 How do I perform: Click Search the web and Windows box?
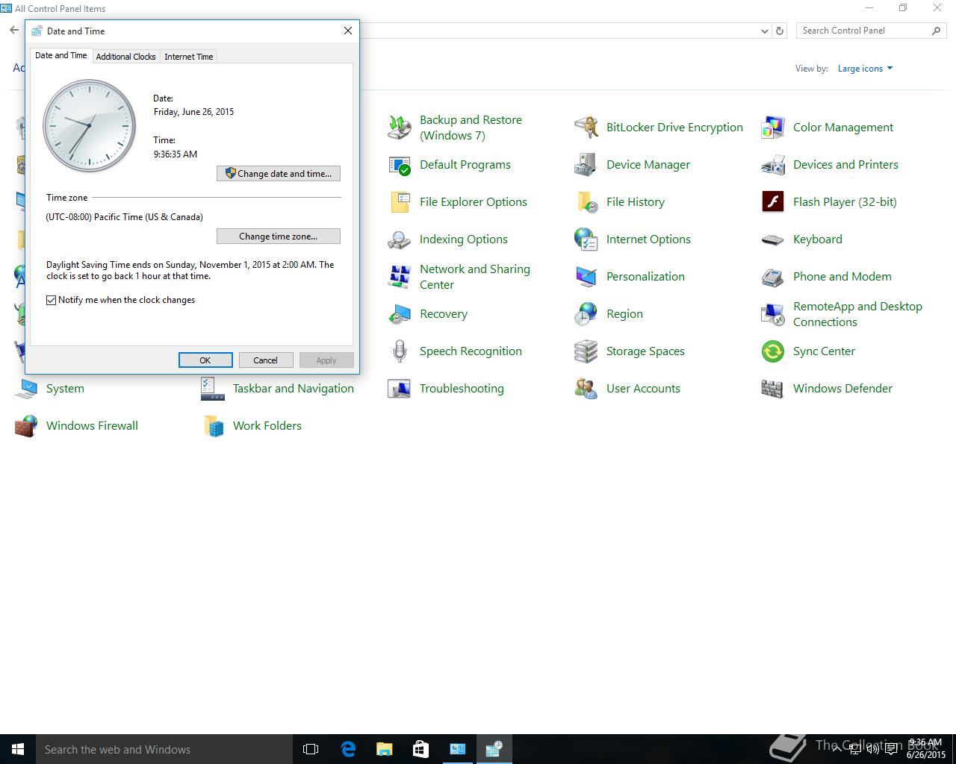(164, 749)
